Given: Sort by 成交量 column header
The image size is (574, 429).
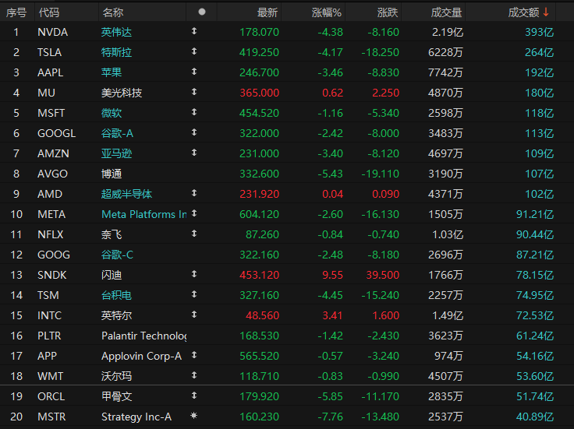Looking at the screenshot, I should [x=446, y=12].
